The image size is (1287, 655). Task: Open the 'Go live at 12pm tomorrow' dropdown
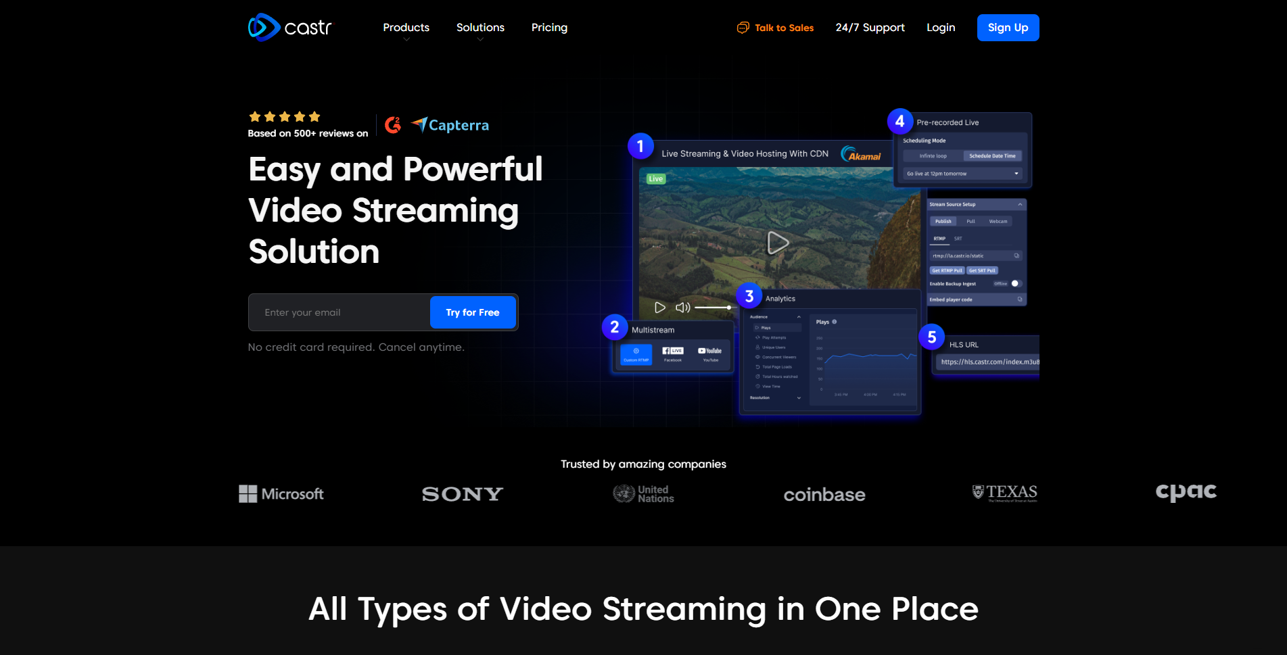tap(962, 174)
